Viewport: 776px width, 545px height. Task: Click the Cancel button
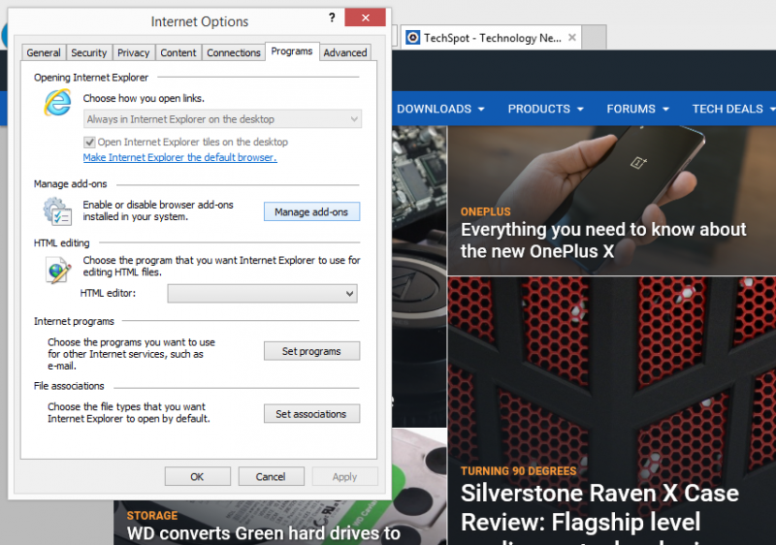click(271, 477)
